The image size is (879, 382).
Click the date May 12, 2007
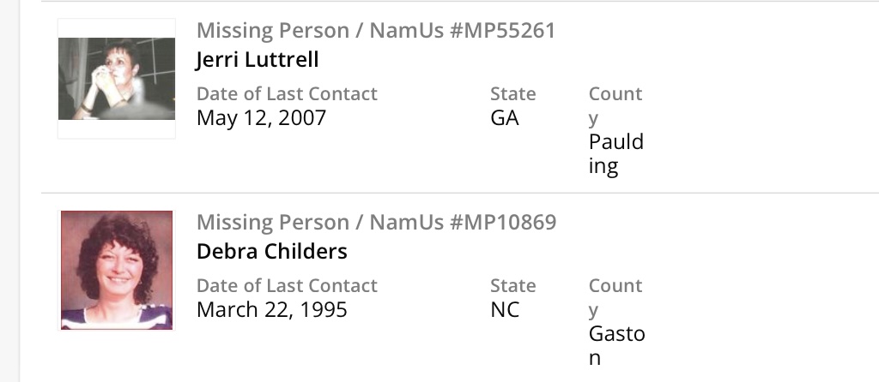262,117
